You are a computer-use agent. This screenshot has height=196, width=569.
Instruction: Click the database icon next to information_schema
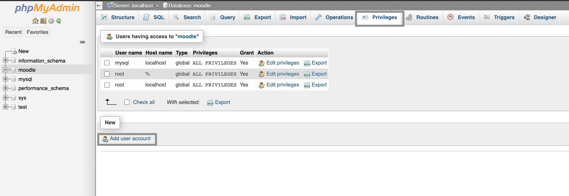click(x=14, y=61)
